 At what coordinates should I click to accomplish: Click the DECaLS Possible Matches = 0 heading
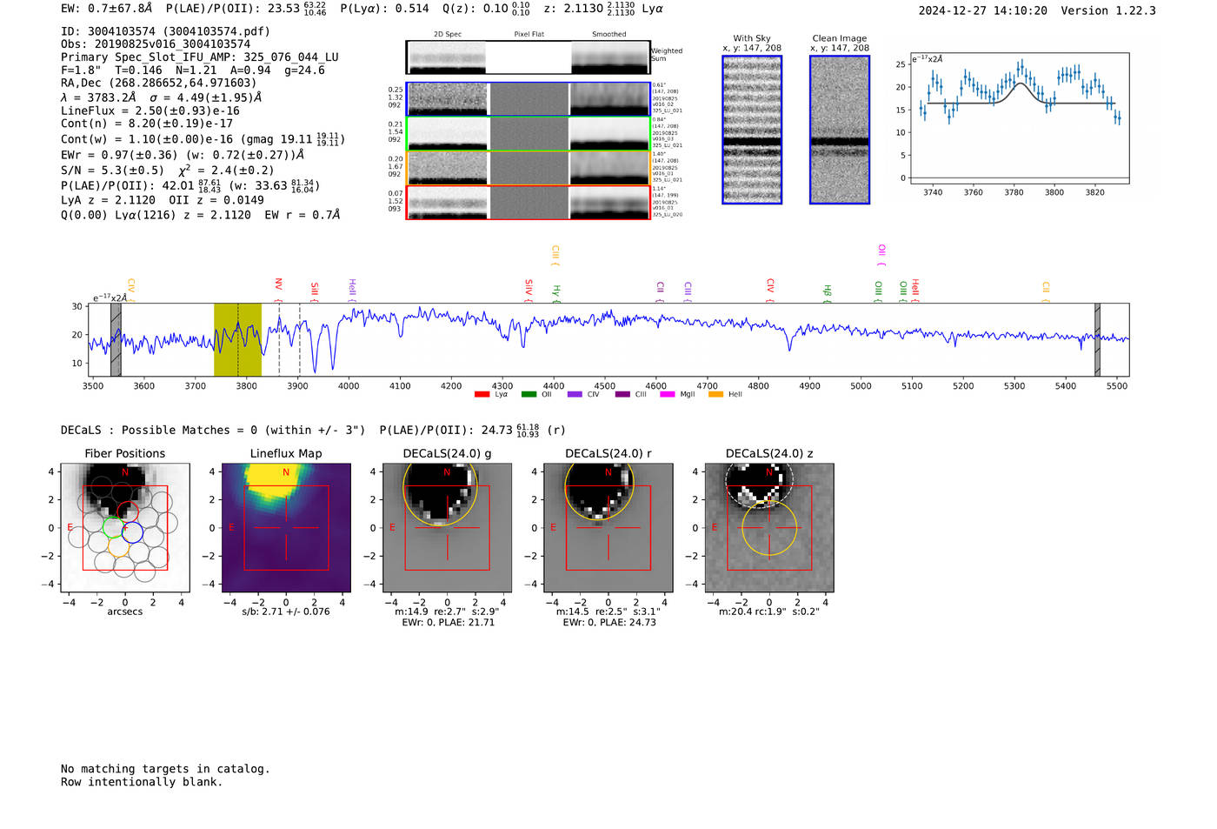pos(213,431)
